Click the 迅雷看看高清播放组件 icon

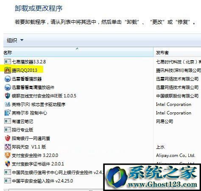click(x=8, y=87)
